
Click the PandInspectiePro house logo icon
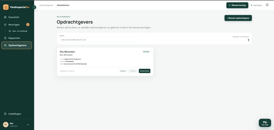6,7
